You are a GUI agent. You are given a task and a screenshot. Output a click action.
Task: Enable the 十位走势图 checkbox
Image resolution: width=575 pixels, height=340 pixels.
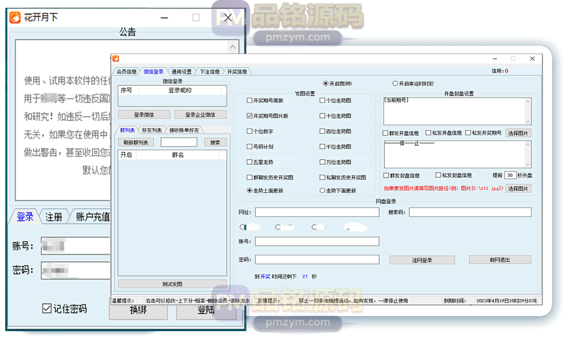click(322, 115)
